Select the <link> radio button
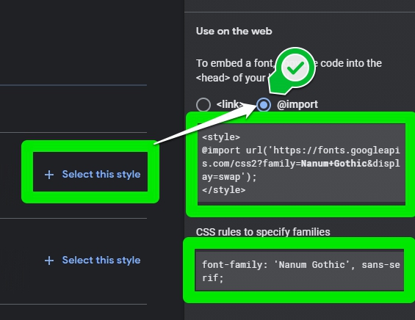415x320 pixels. 203,105
